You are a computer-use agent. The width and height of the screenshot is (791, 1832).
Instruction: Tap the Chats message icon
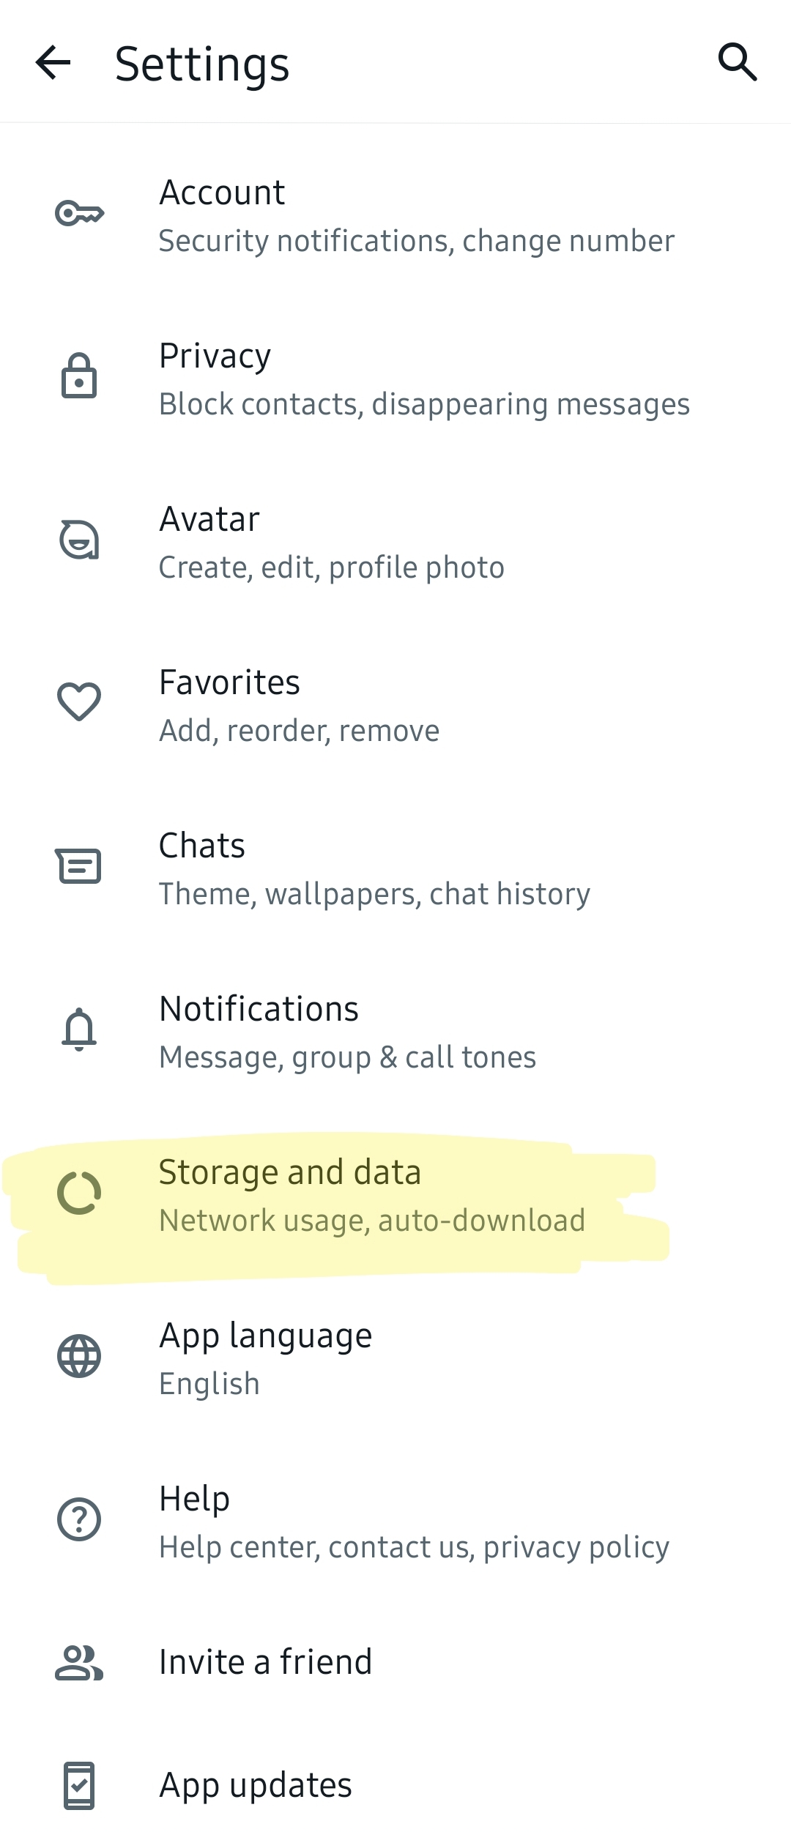pos(79,866)
